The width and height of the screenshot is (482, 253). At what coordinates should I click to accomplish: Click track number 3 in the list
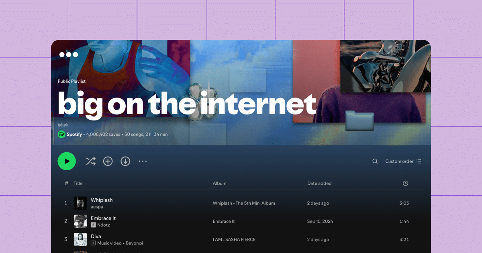[x=66, y=240]
